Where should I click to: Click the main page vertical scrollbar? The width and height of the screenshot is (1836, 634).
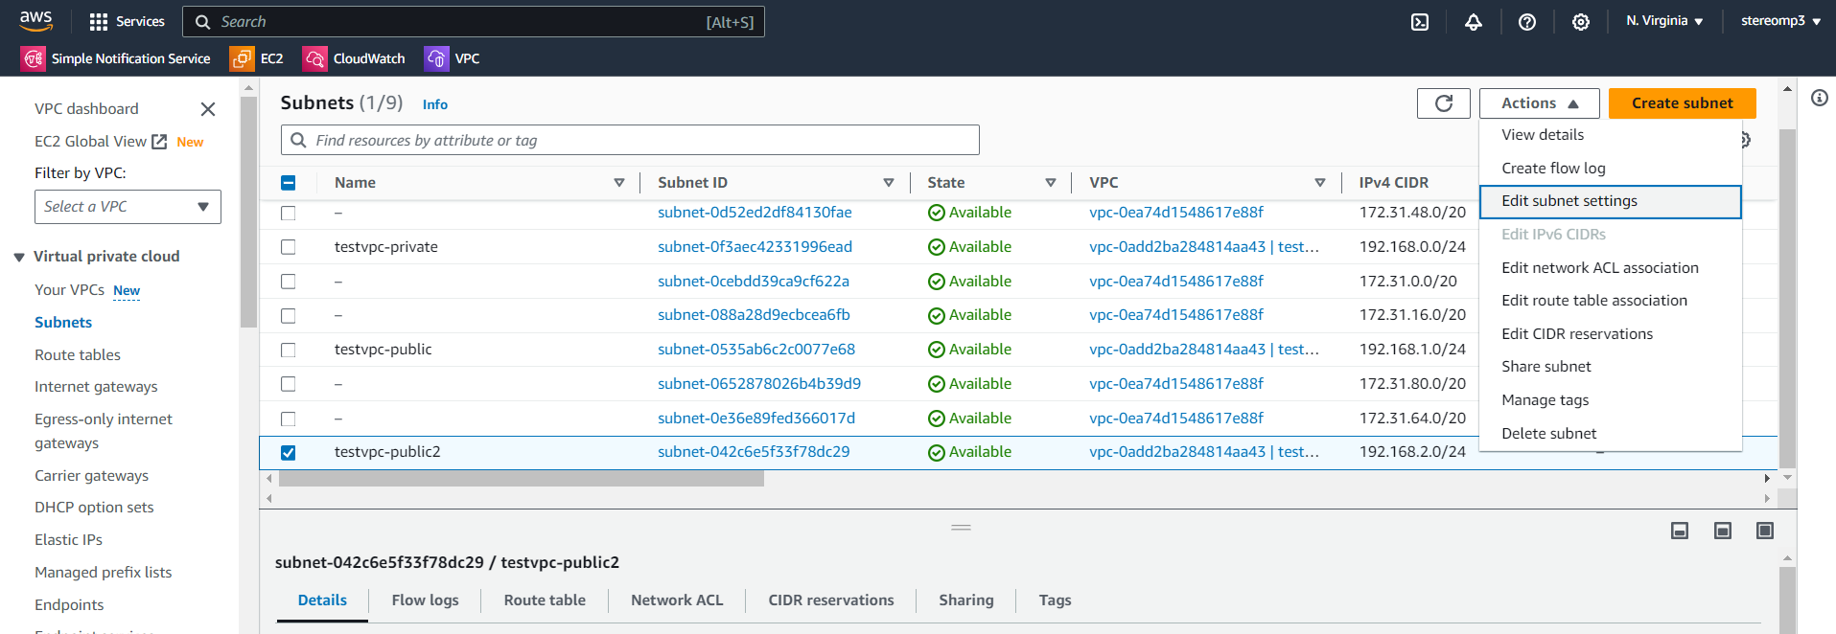1787,299
